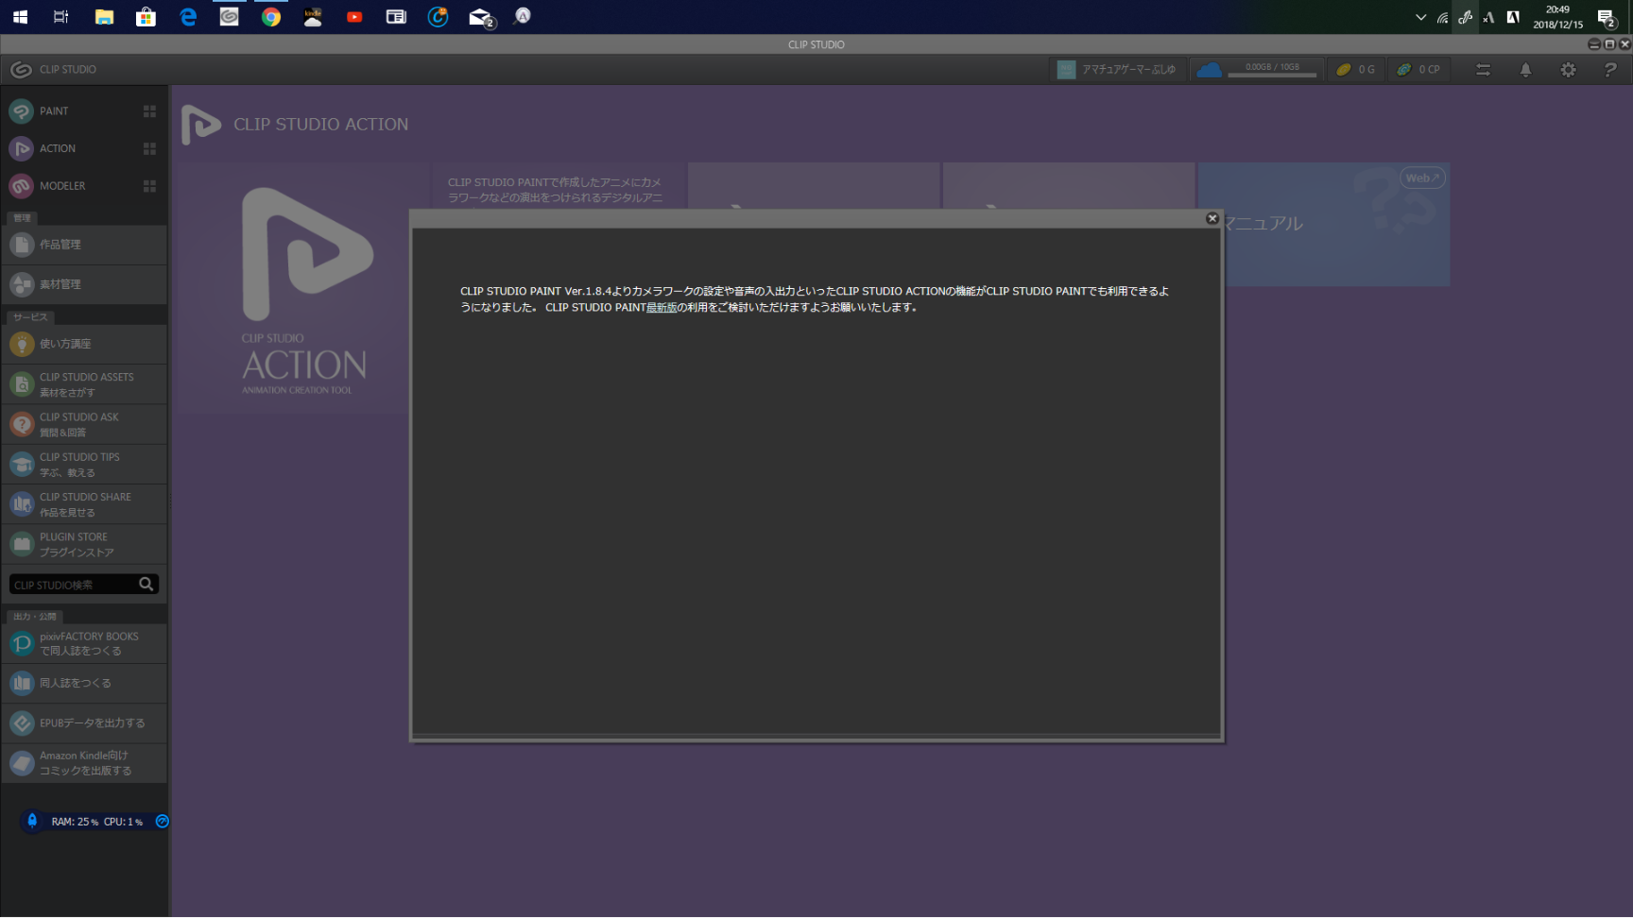
Task: Open CLIP STUDIO SHARE
Action: click(84, 504)
